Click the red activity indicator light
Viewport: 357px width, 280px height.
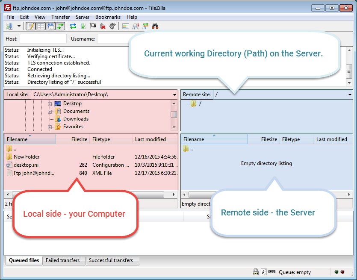pos(342,272)
